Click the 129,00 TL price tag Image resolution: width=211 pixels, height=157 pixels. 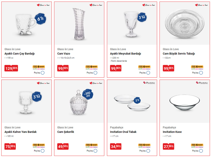coord(11,68)
